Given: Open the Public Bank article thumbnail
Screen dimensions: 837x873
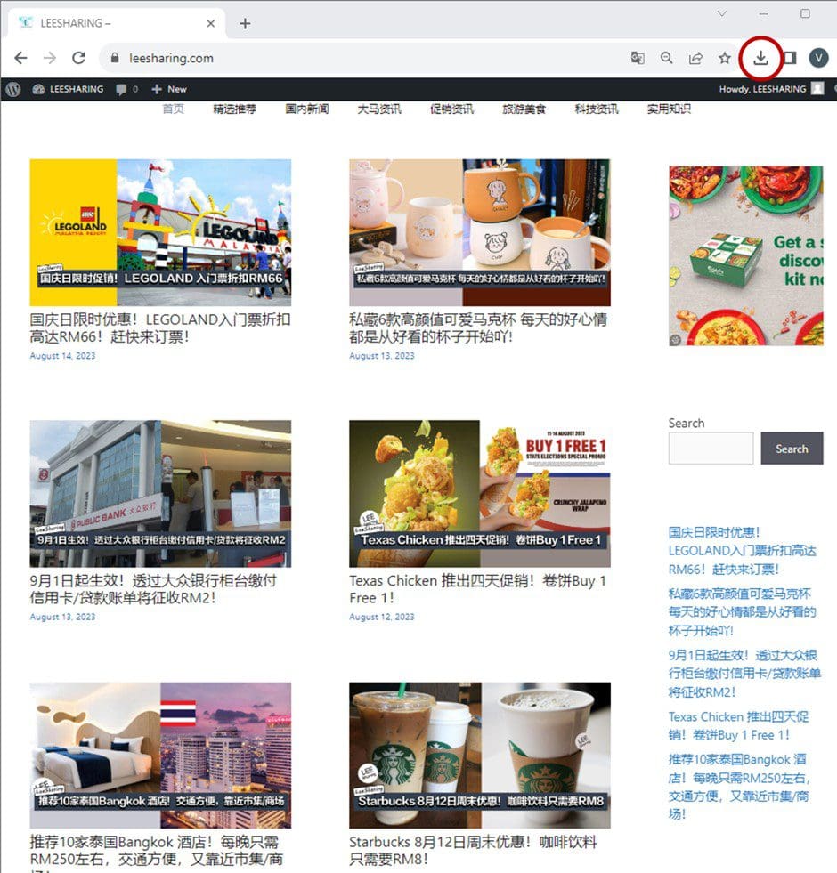Looking at the screenshot, I should (160, 494).
